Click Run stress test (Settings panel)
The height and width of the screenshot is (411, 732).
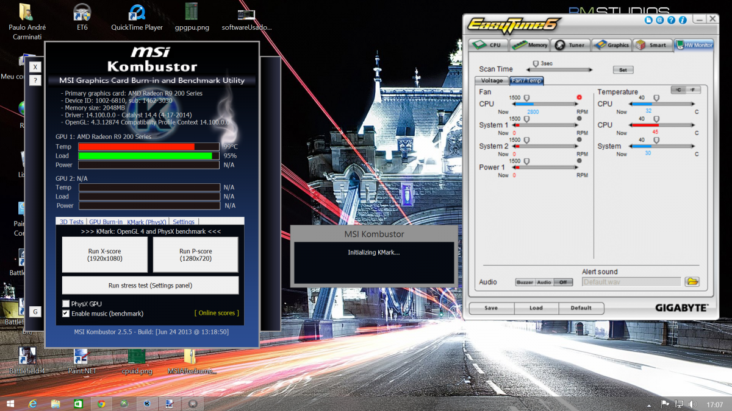[150, 285]
